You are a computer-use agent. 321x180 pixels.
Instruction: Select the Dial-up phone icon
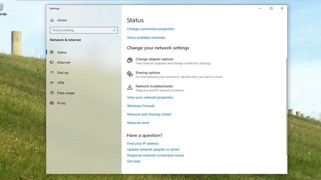coord(52,72)
